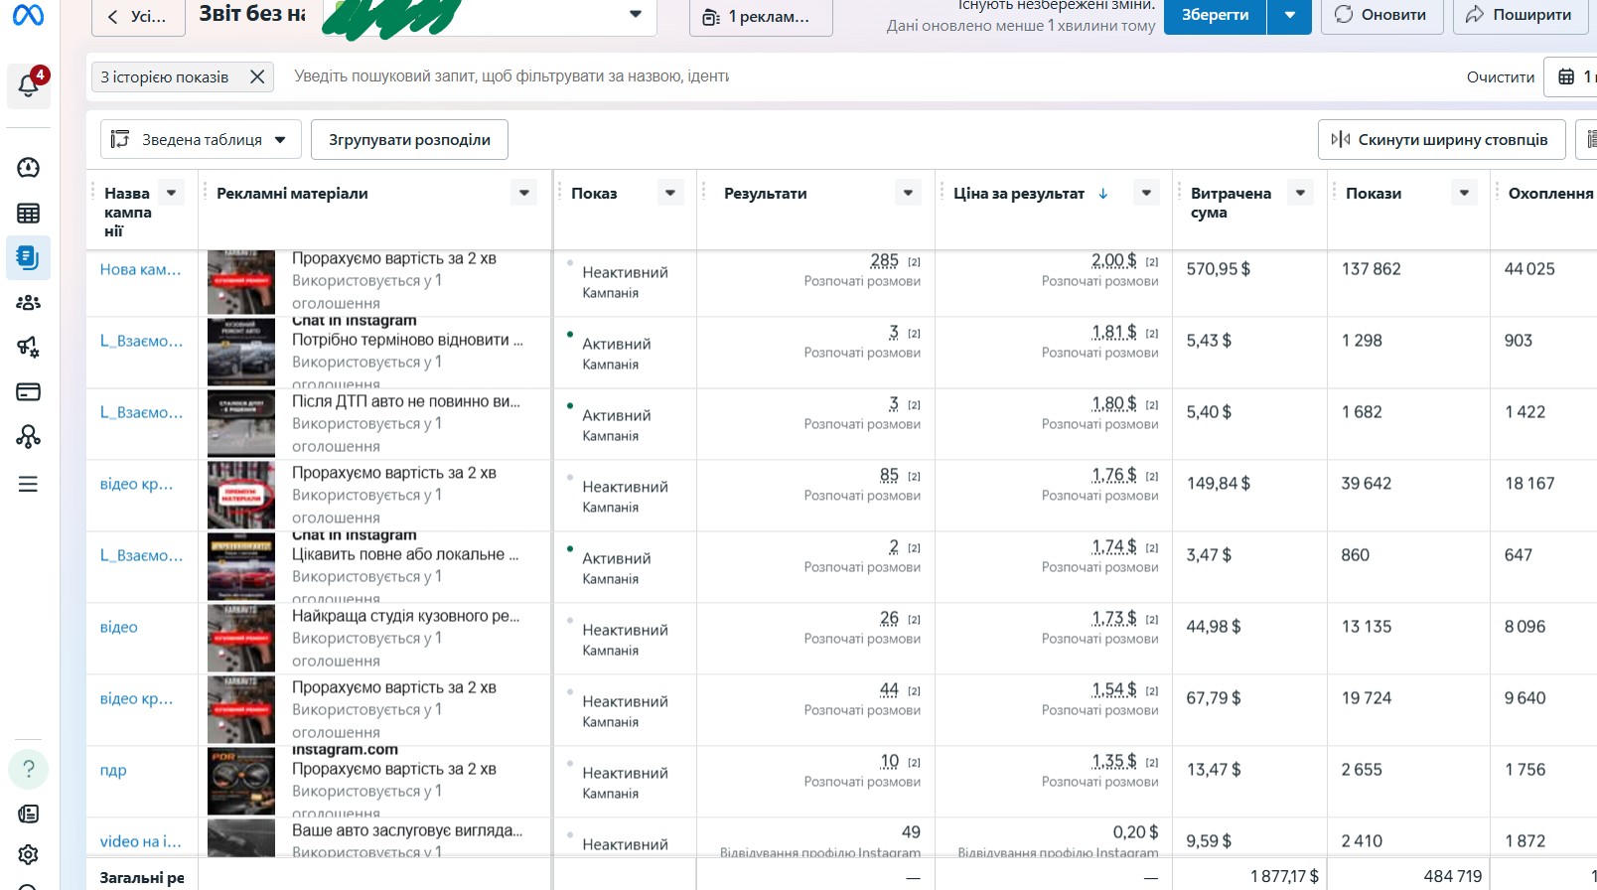Open the Зберегти split-button arrow
Image resolution: width=1597 pixels, height=890 pixels.
click(1290, 15)
